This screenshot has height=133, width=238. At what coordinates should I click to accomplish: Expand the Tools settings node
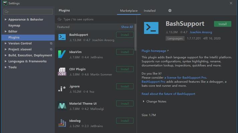6,67
